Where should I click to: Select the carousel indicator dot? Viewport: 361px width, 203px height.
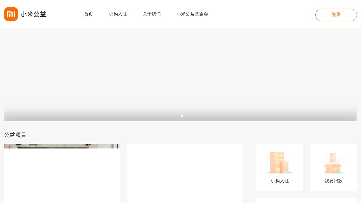click(x=182, y=116)
